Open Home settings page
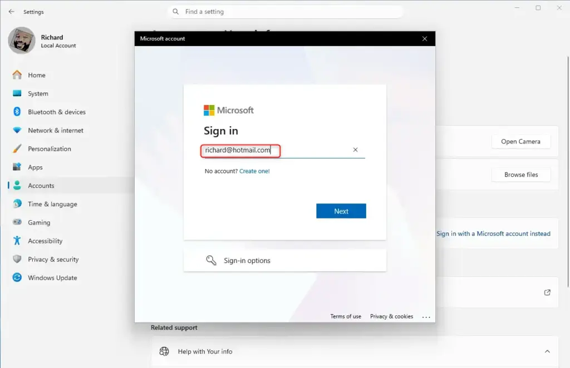Image resolution: width=570 pixels, height=368 pixels. 37,75
